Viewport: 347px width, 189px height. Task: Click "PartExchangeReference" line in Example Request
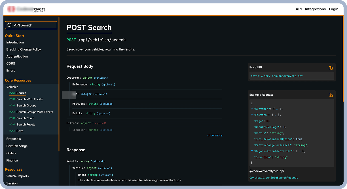click(x=281, y=145)
